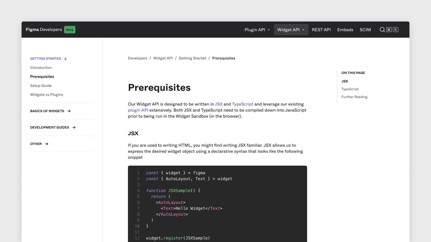Click Getting Started in the breadcrumb trail
Image resolution: width=431 pixels, height=242 pixels.
(192, 58)
